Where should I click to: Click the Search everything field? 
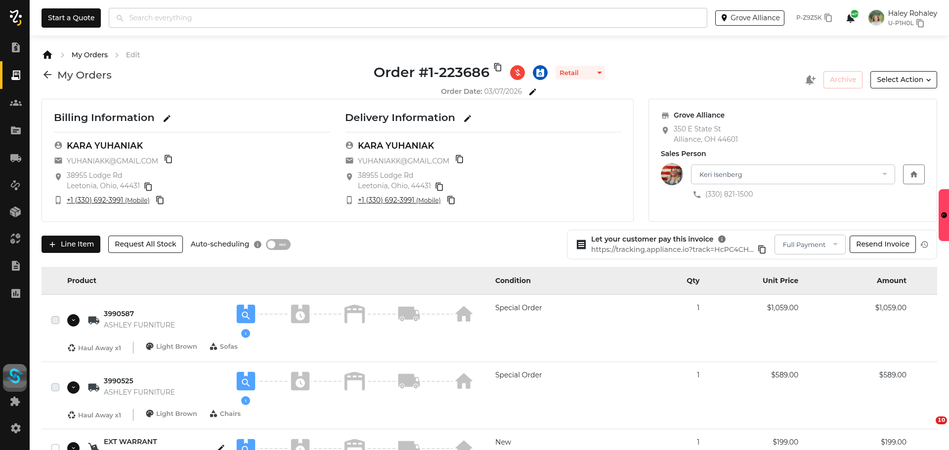click(x=408, y=18)
